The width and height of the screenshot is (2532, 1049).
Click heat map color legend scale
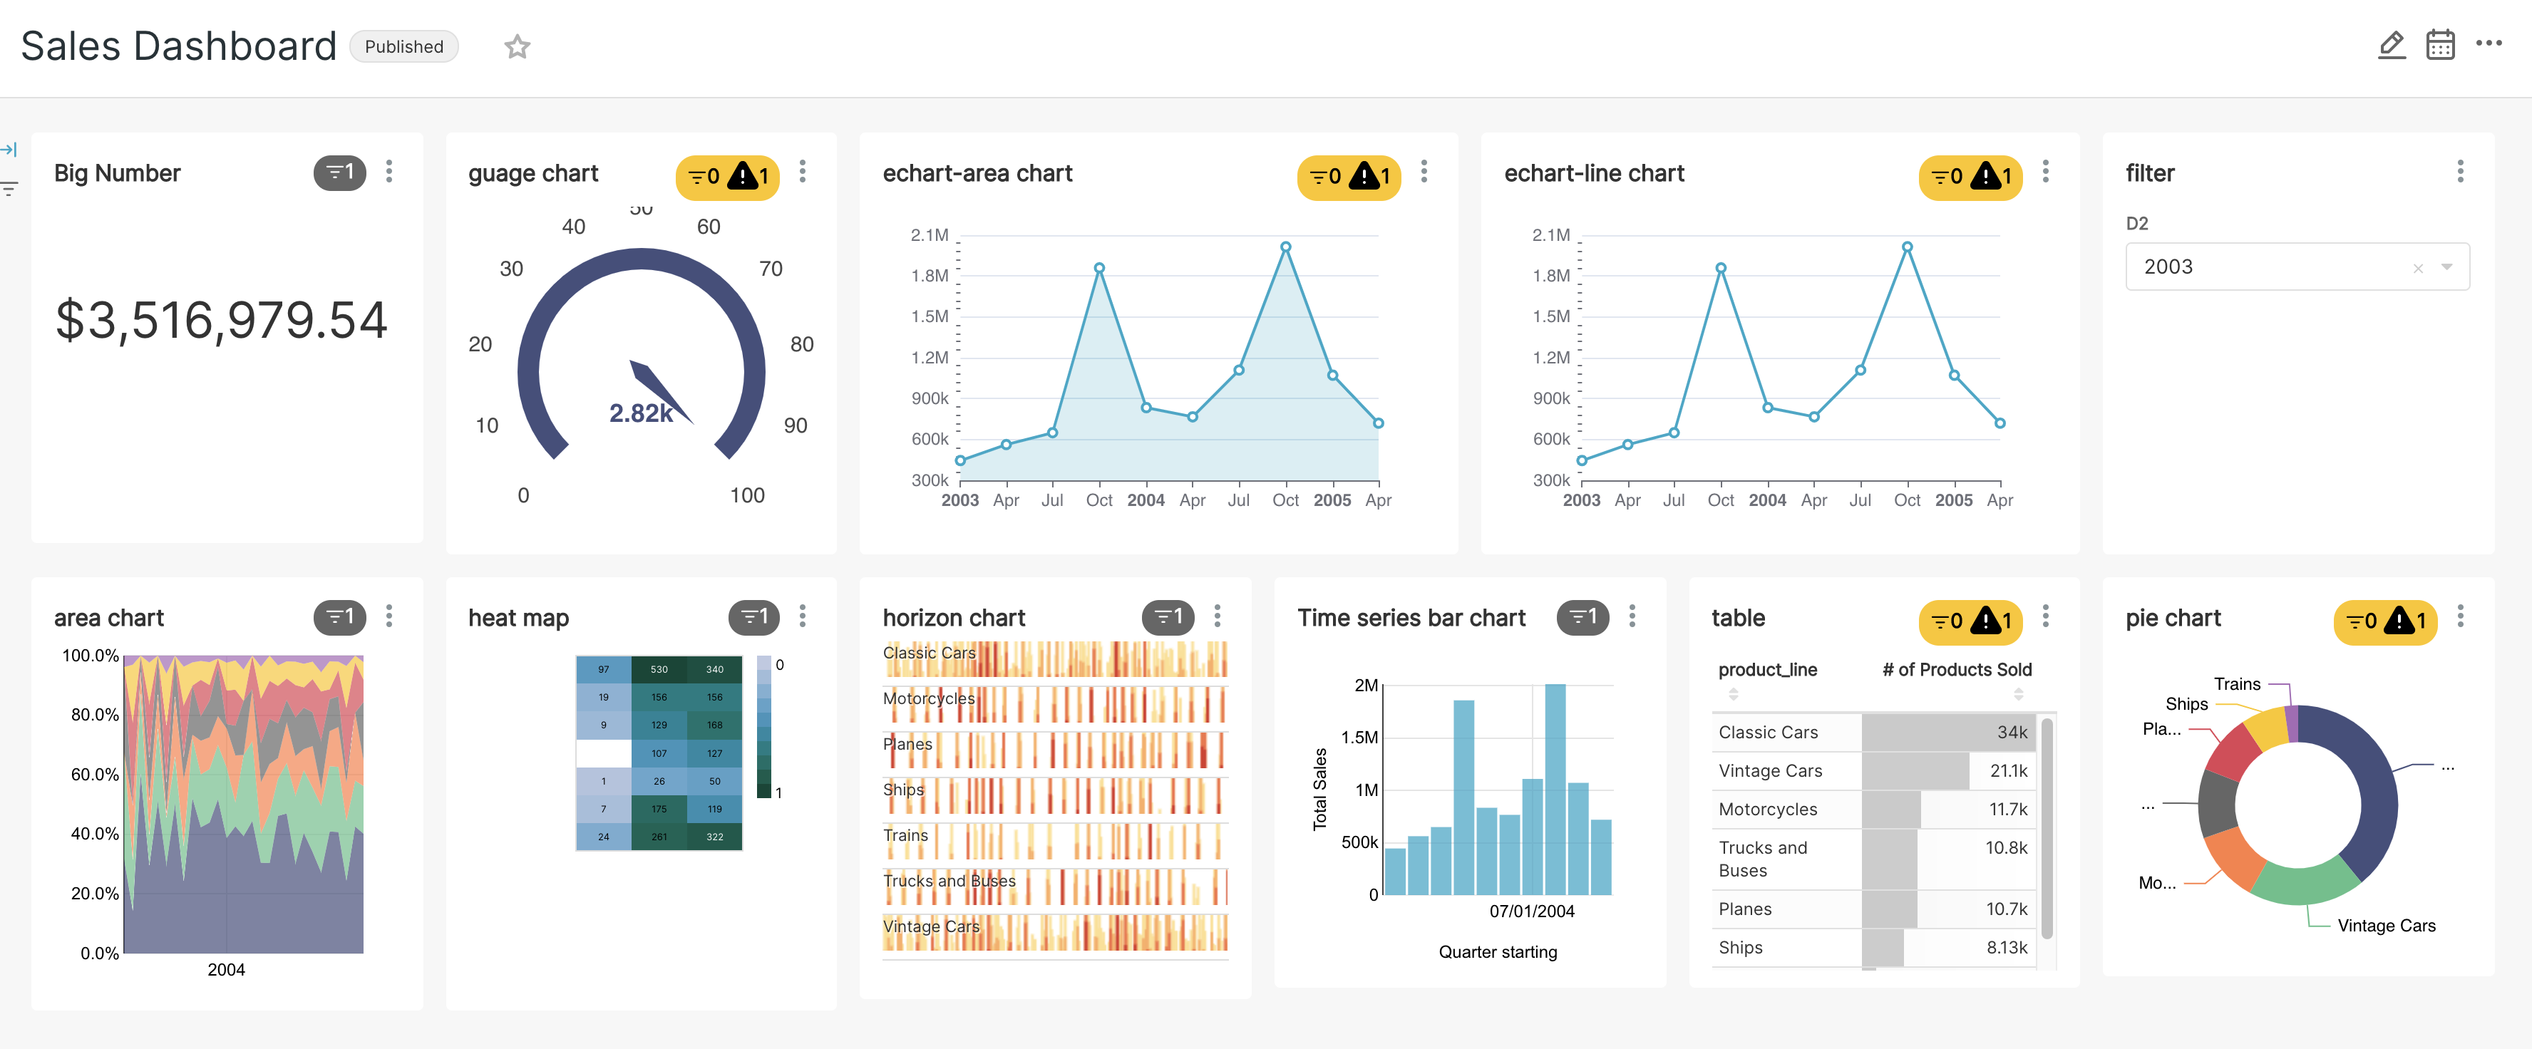[763, 727]
